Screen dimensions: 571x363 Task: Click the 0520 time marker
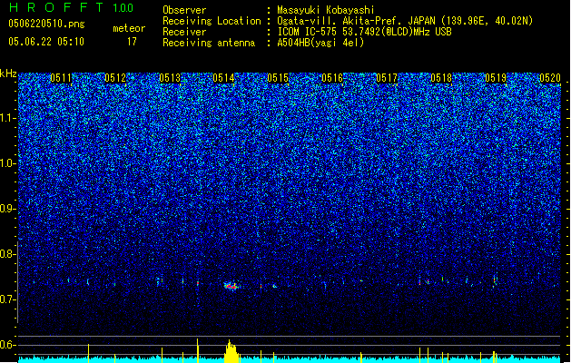click(x=550, y=78)
